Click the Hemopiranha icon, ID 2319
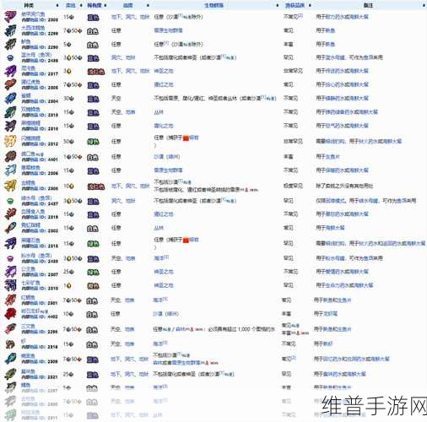Screen dimensions: 427x422 tap(10, 214)
